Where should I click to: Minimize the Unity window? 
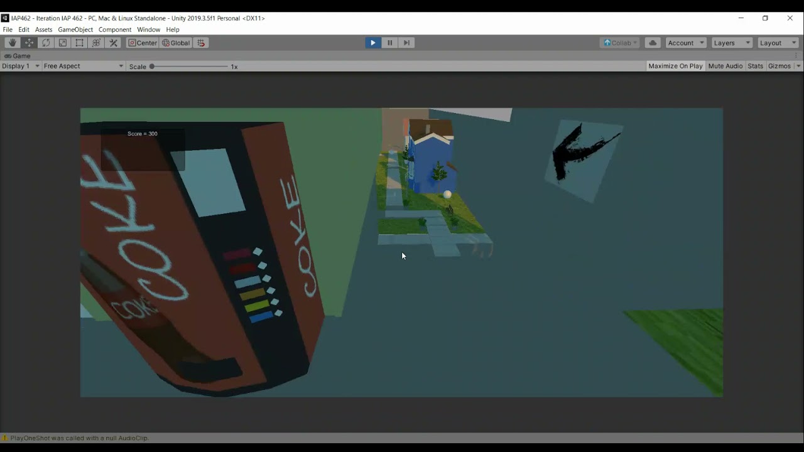[x=741, y=18]
